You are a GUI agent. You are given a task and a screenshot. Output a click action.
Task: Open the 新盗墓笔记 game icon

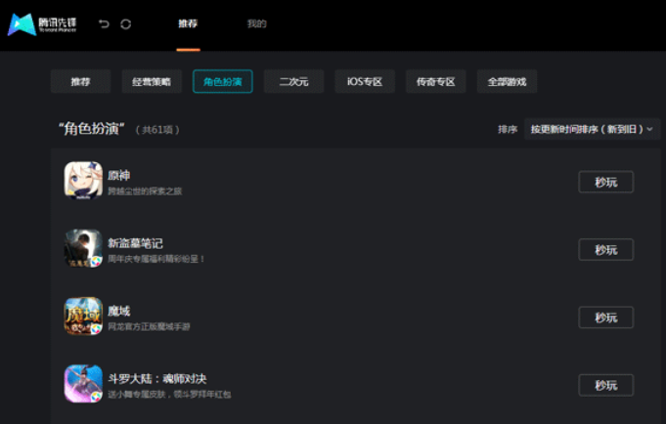tap(83, 248)
